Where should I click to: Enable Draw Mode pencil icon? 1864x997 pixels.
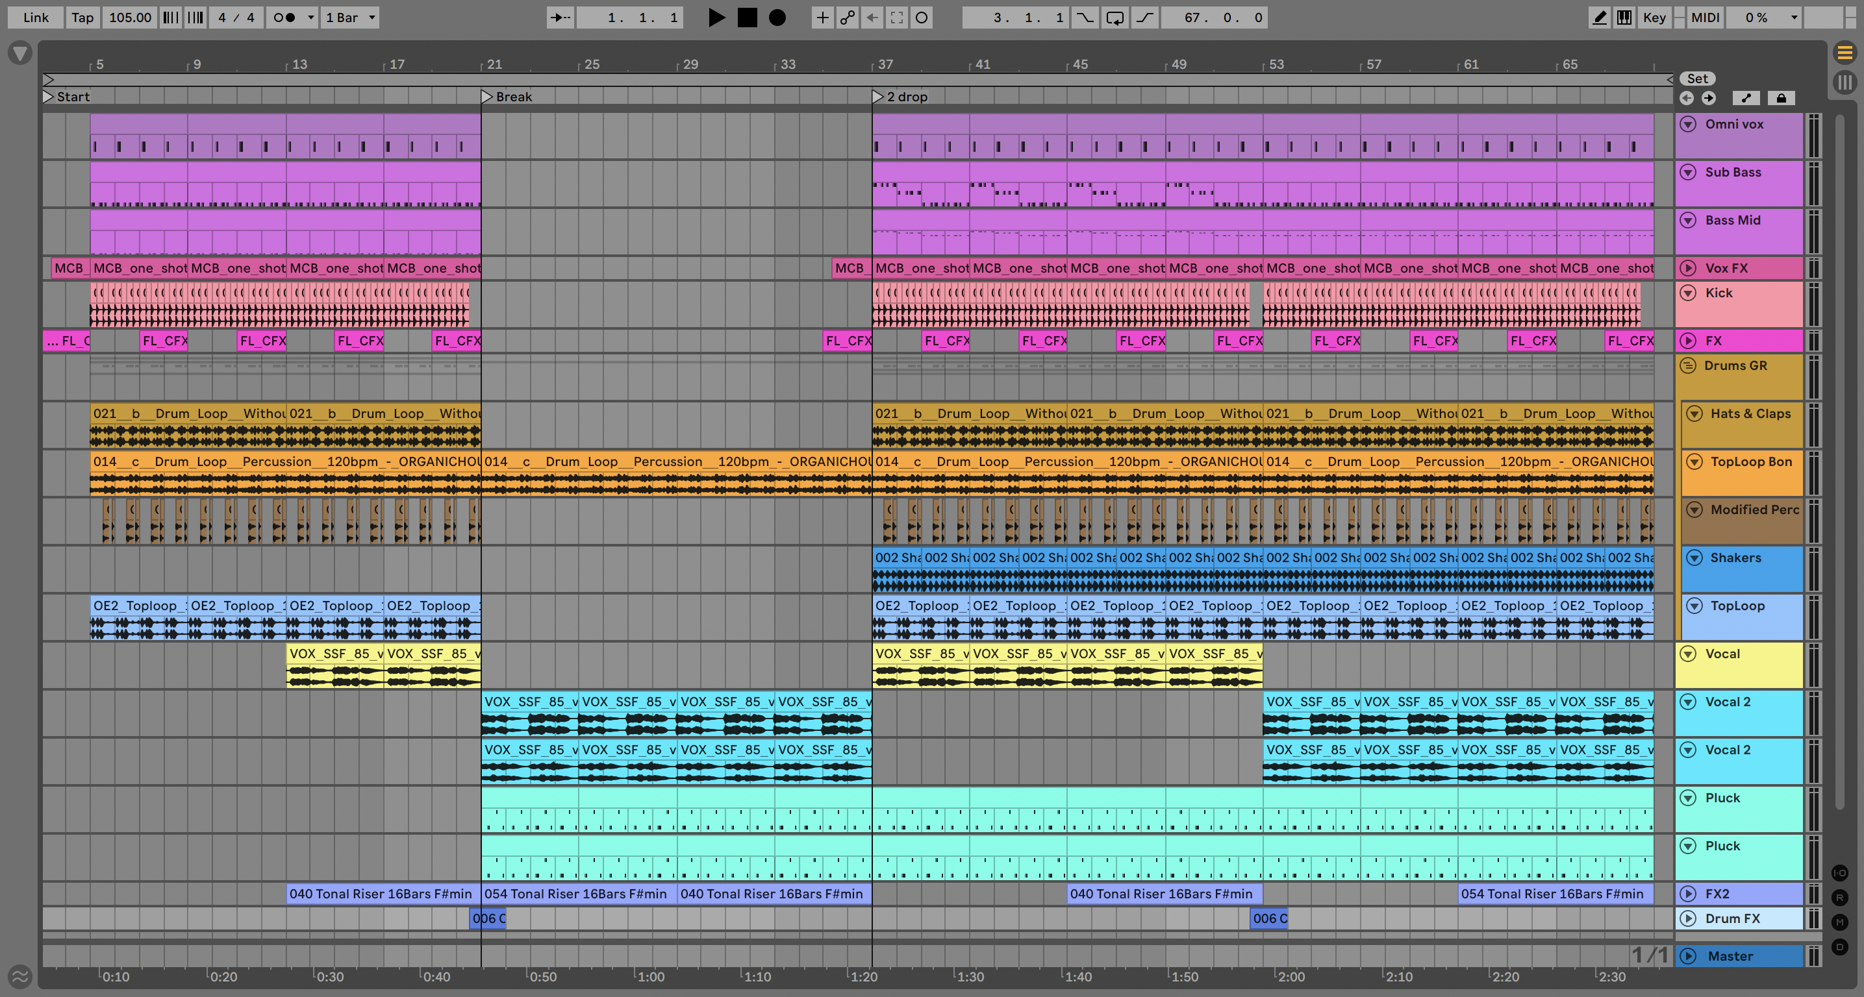pos(1600,18)
